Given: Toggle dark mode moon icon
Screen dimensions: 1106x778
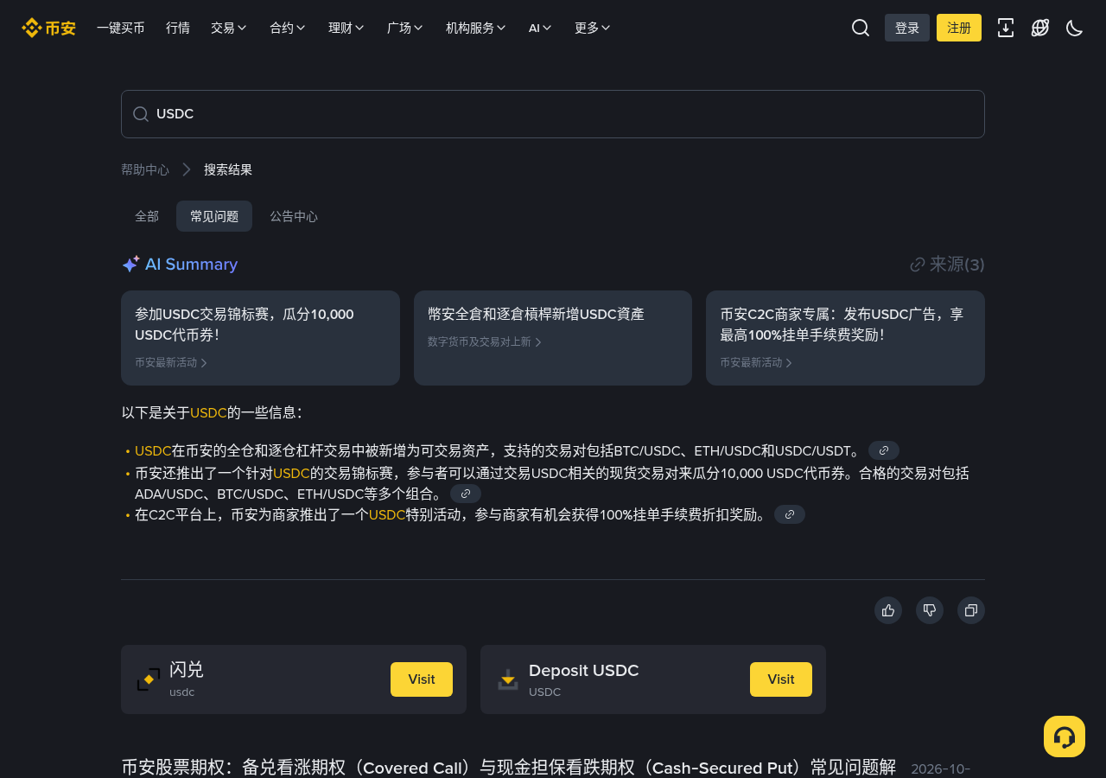Looking at the screenshot, I should 1075,28.
